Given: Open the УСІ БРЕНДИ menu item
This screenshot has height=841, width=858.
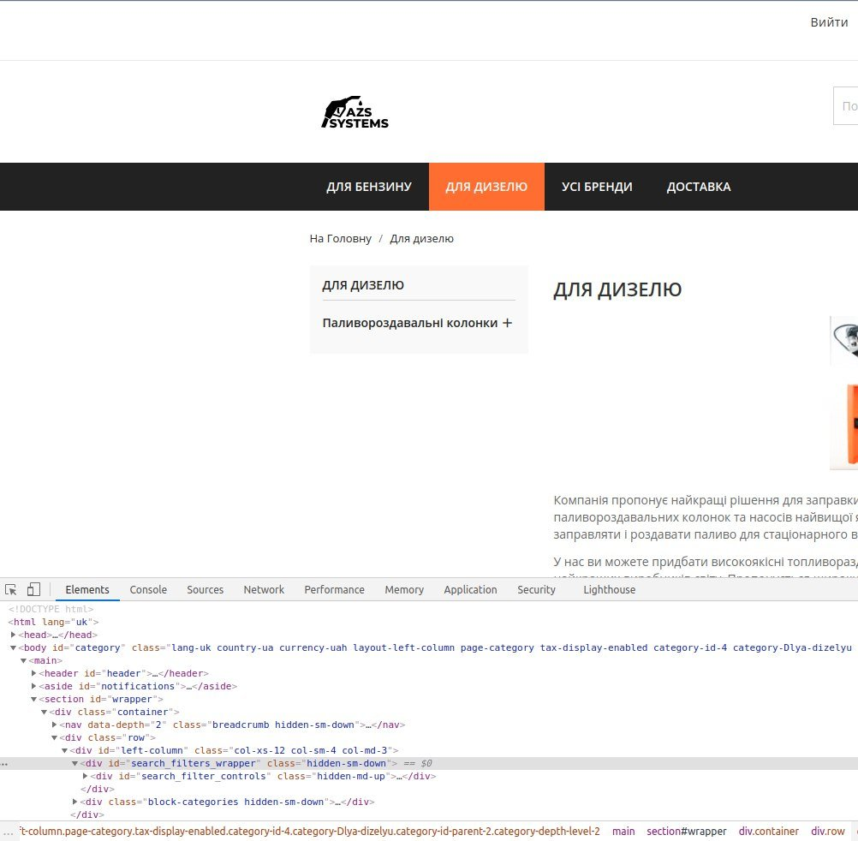Looking at the screenshot, I should click(597, 187).
